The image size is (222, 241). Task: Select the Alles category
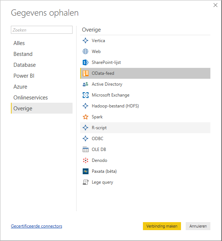pyautogui.click(x=42, y=43)
